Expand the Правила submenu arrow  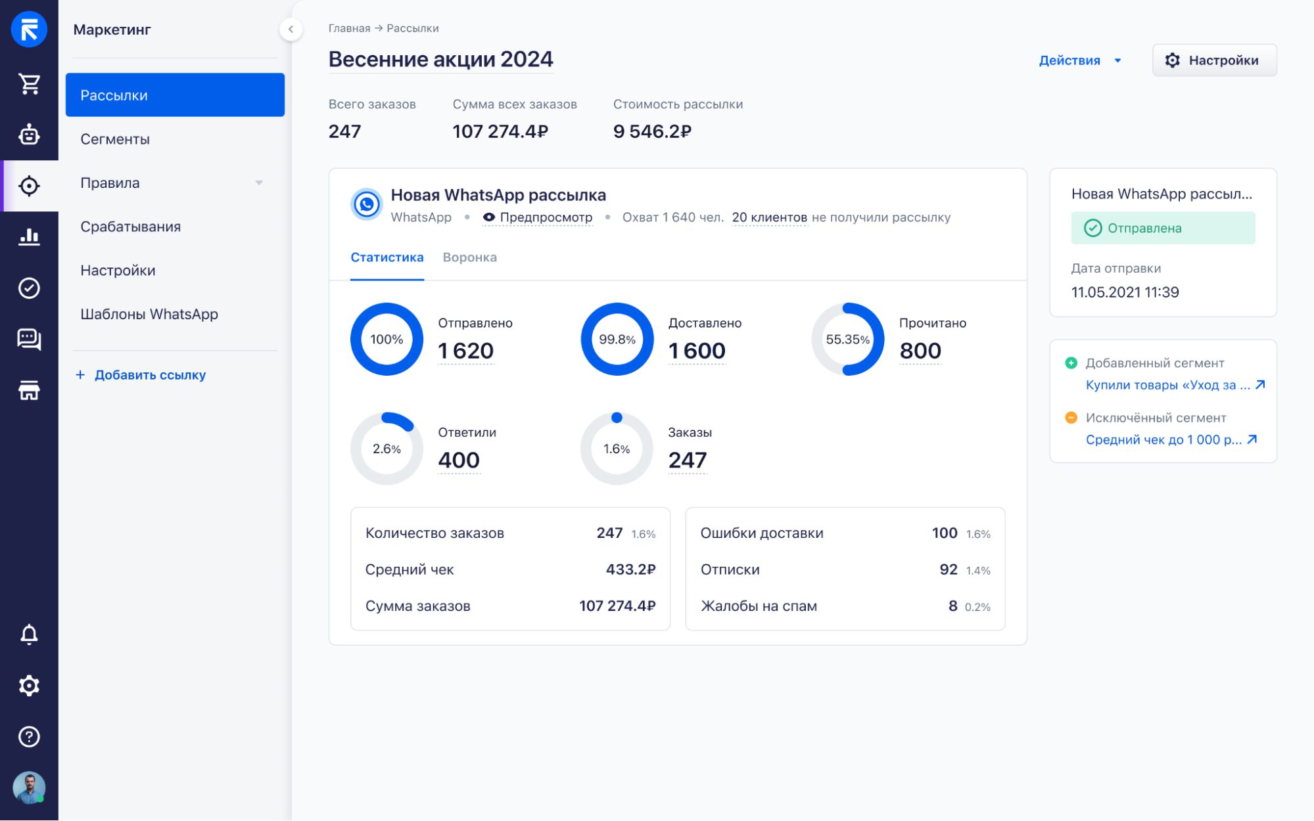coord(259,183)
